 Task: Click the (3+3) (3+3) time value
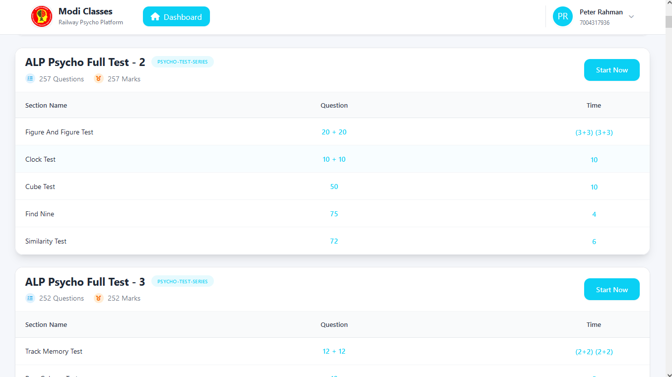[x=594, y=132]
